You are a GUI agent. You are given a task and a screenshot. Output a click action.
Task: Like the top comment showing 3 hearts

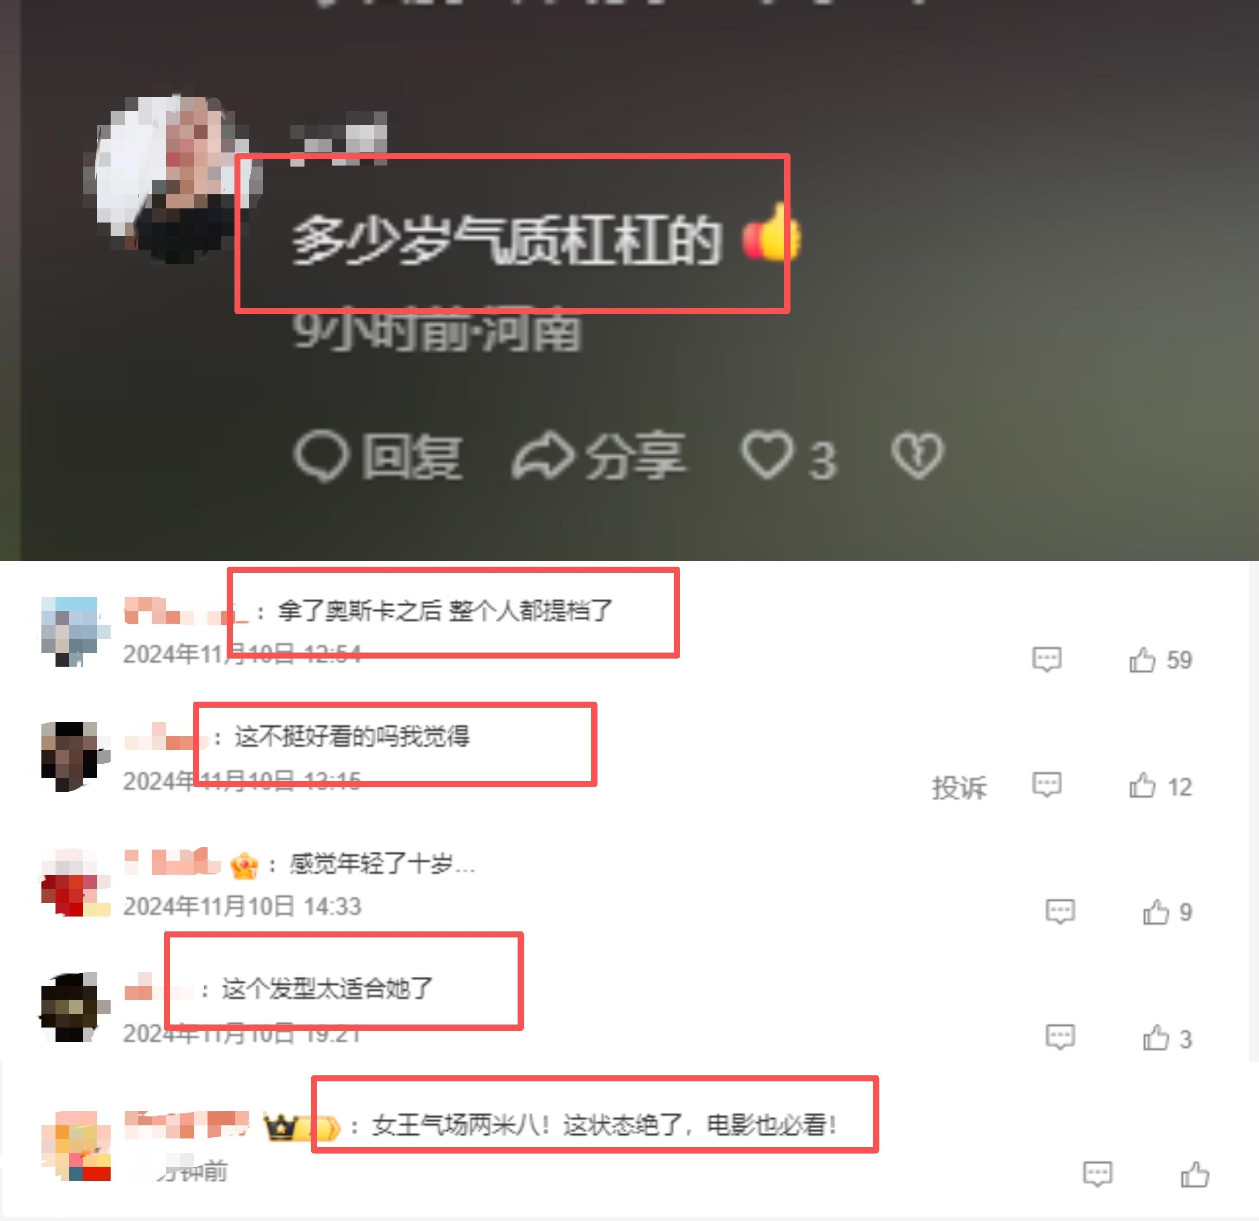[789, 457]
